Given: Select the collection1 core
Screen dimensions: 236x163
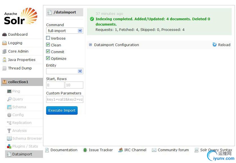Looking at the screenshot, I should click(22, 82).
